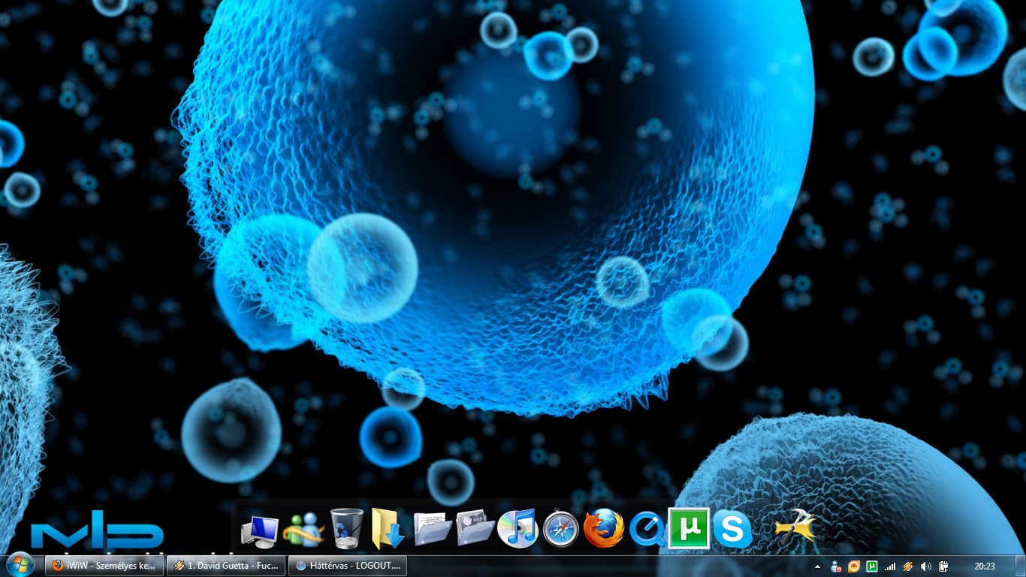Switch to Háttérvas LOGOUT taskbar window
This screenshot has width=1026, height=577.
point(348,566)
